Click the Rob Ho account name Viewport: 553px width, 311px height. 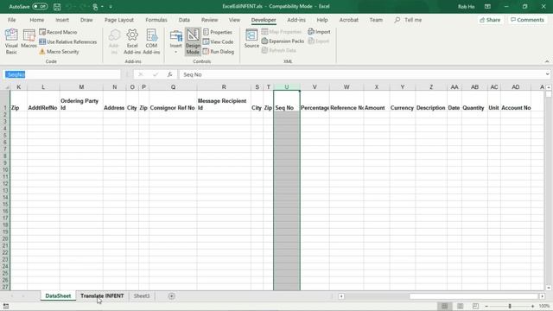466,6
